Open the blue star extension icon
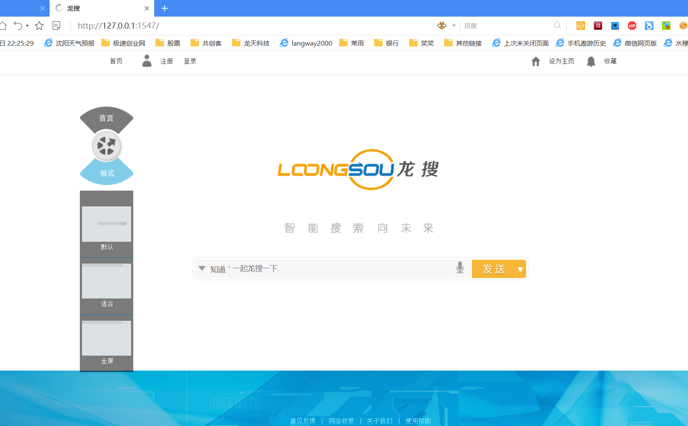This screenshot has width=688, height=426. (x=615, y=26)
